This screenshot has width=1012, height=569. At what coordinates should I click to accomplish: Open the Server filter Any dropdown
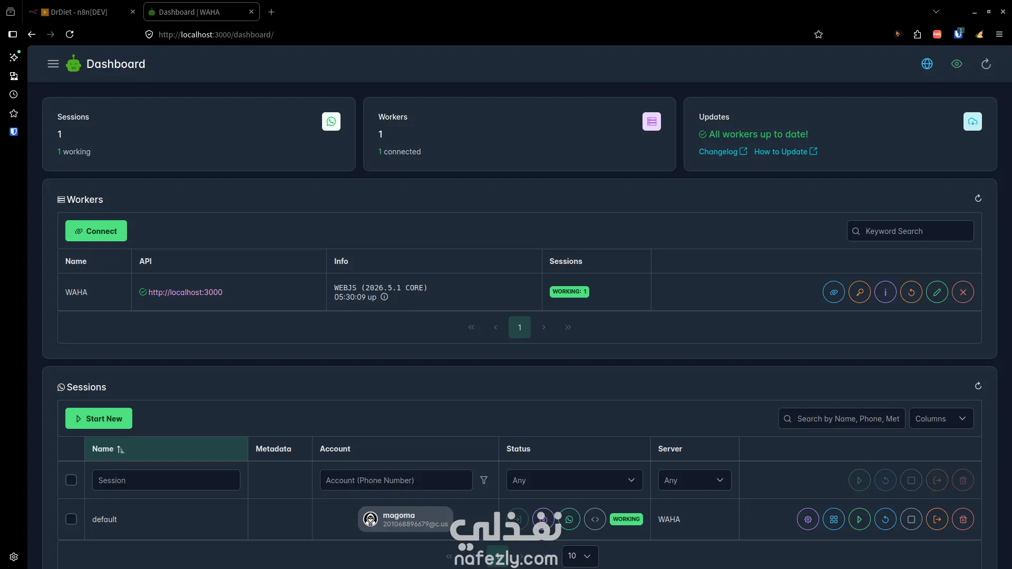tap(695, 480)
